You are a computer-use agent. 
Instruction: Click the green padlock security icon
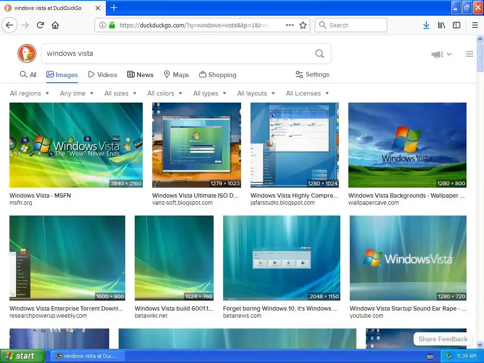pyautogui.click(x=112, y=25)
